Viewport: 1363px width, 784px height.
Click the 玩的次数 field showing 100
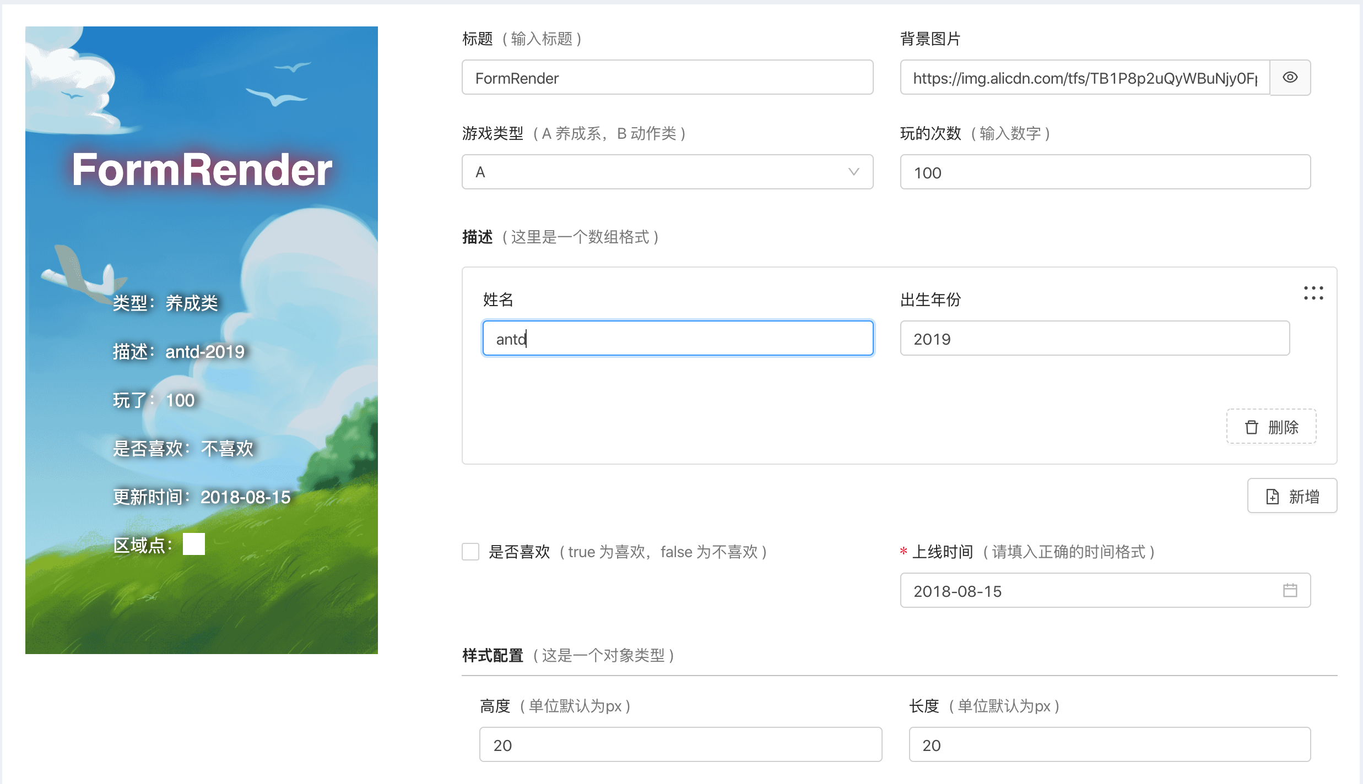click(1105, 172)
